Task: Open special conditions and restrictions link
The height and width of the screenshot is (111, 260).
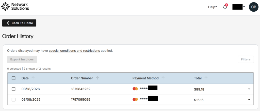Action: point(74,50)
